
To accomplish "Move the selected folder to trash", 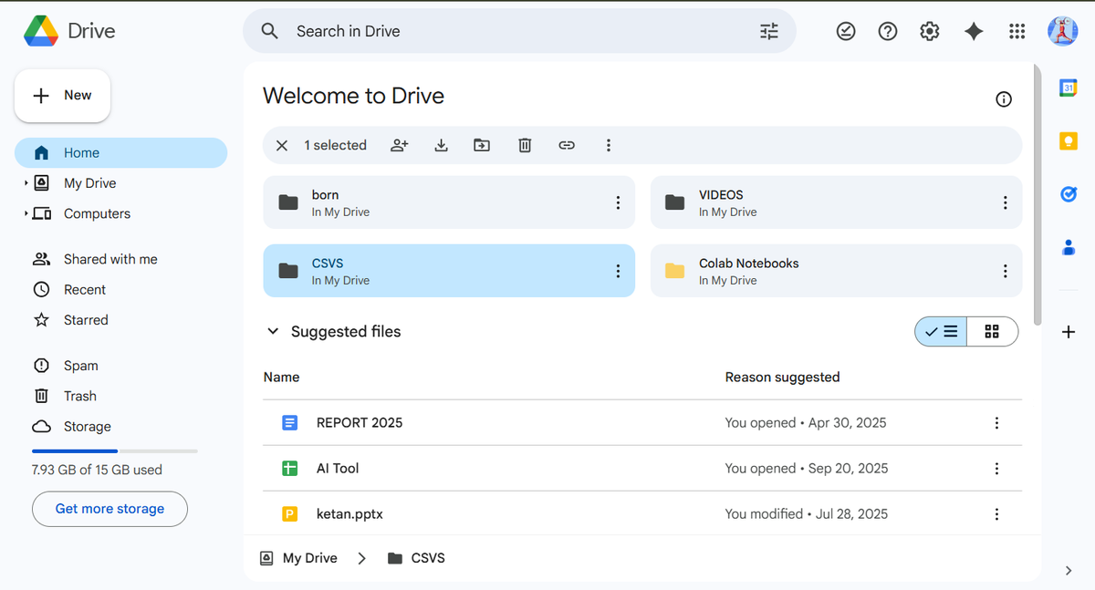I will 525,145.
